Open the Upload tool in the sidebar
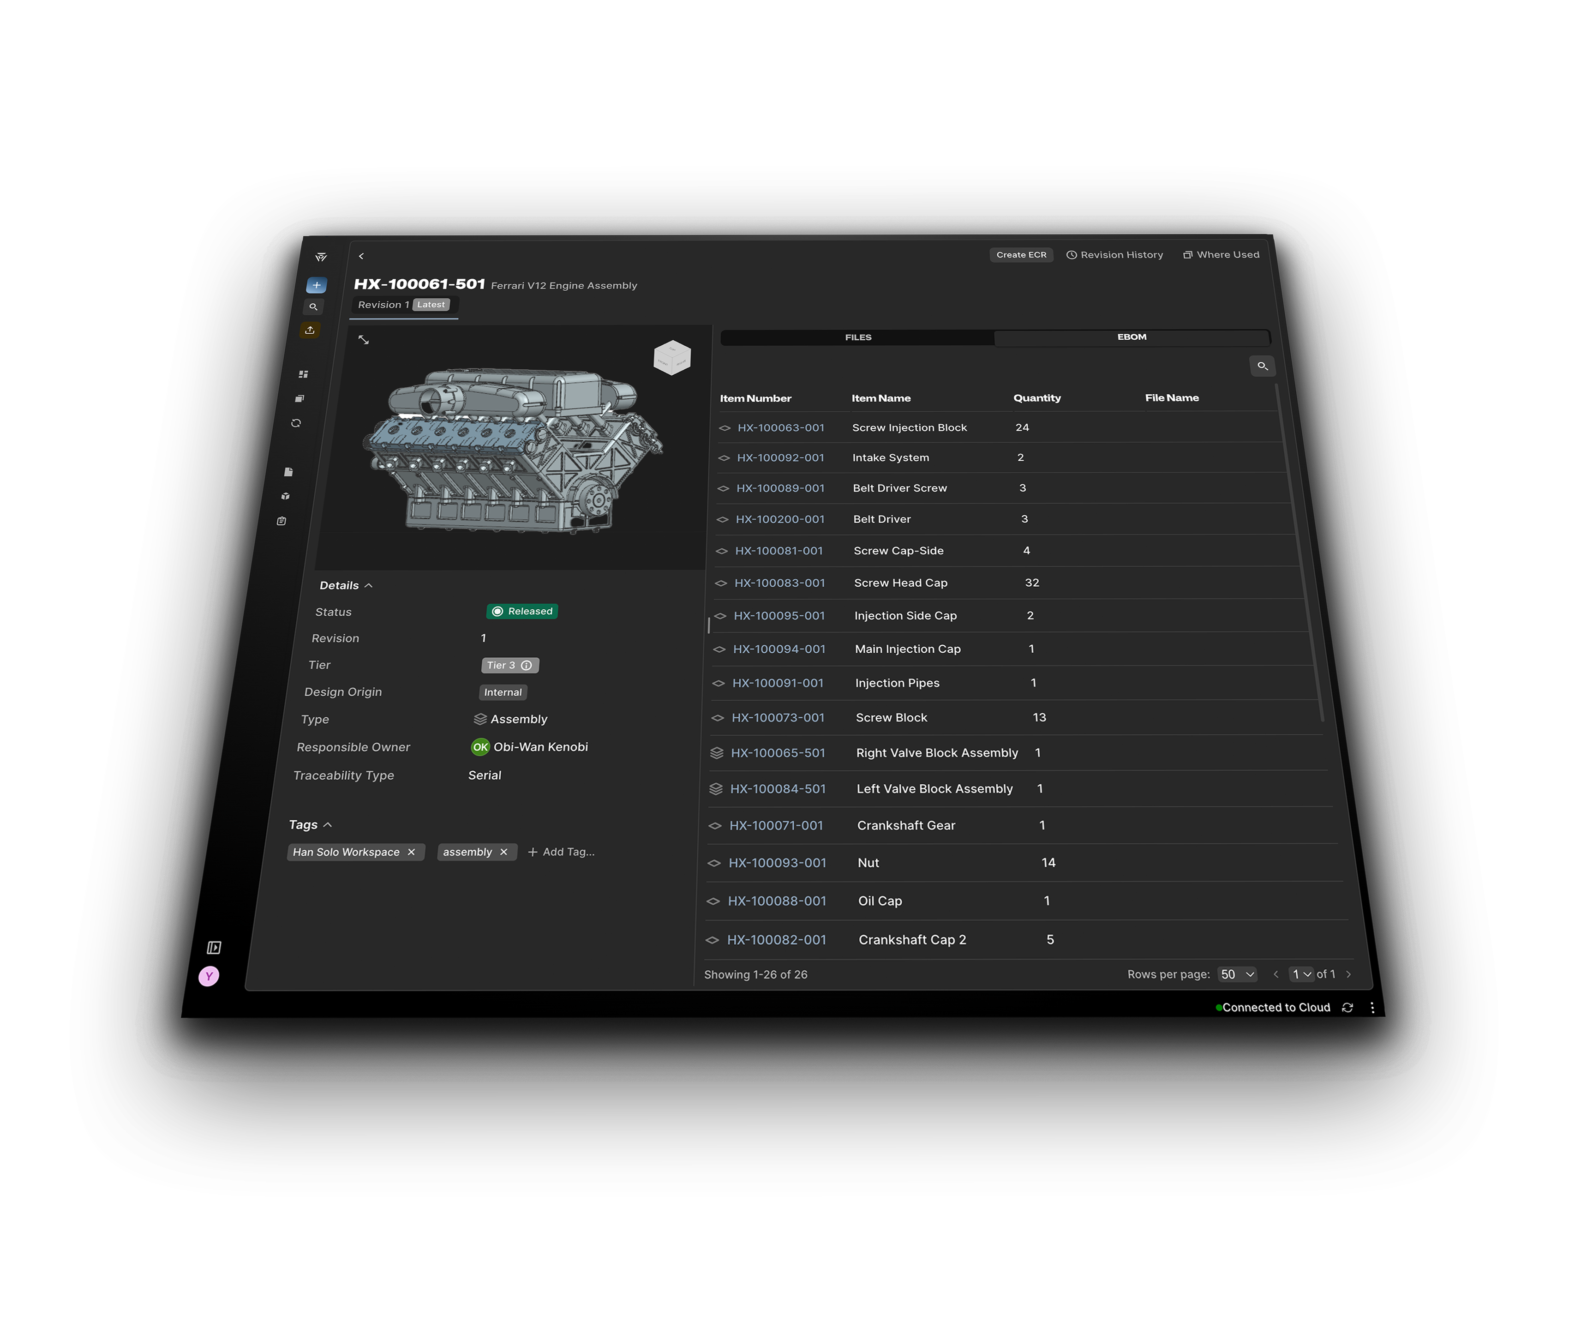 coord(310,330)
